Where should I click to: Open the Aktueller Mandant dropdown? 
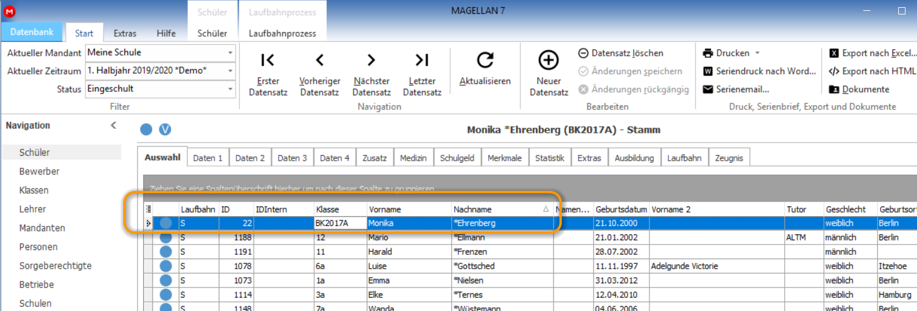pos(230,53)
